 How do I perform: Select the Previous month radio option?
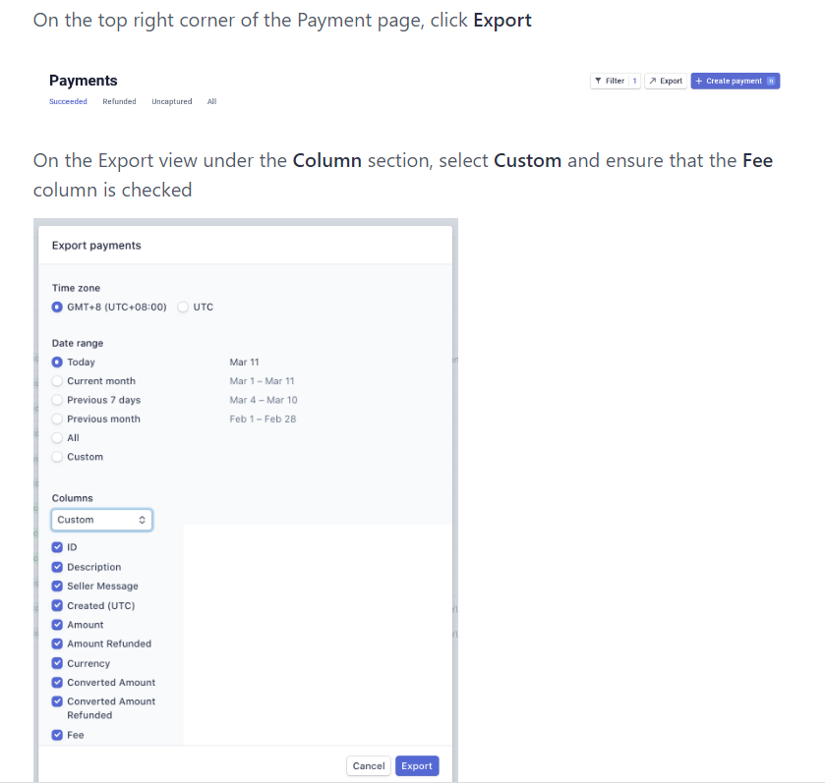tap(58, 419)
